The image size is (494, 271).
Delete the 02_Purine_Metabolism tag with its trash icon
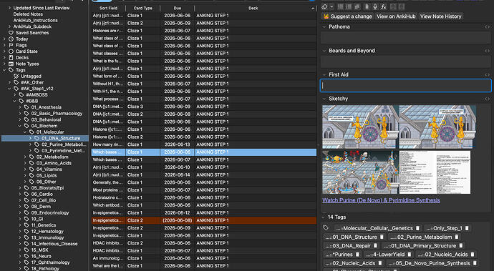pyautogui.click(x=457, y=237)
